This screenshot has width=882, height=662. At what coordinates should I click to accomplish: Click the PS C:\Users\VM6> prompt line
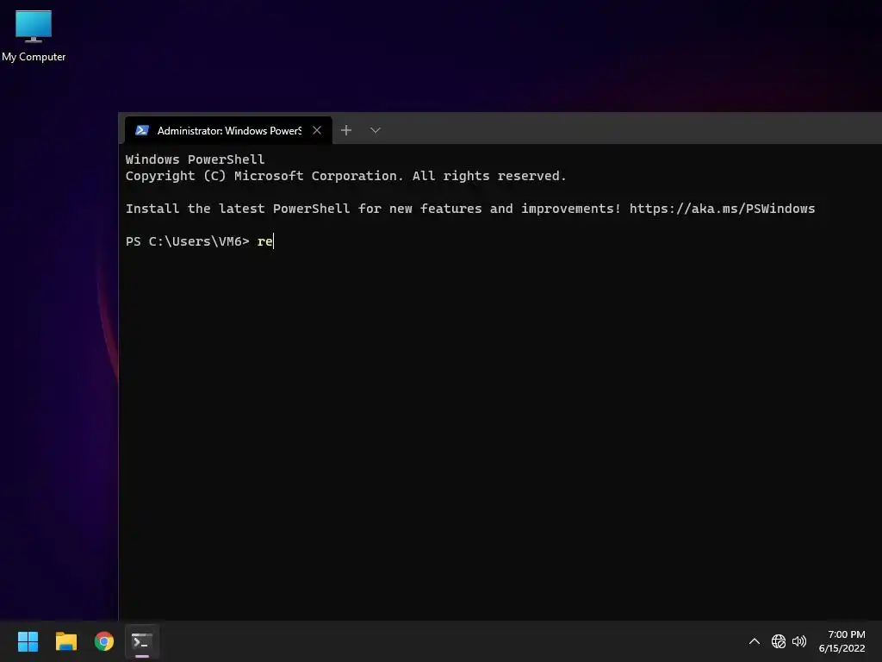(x=199, y=241)
